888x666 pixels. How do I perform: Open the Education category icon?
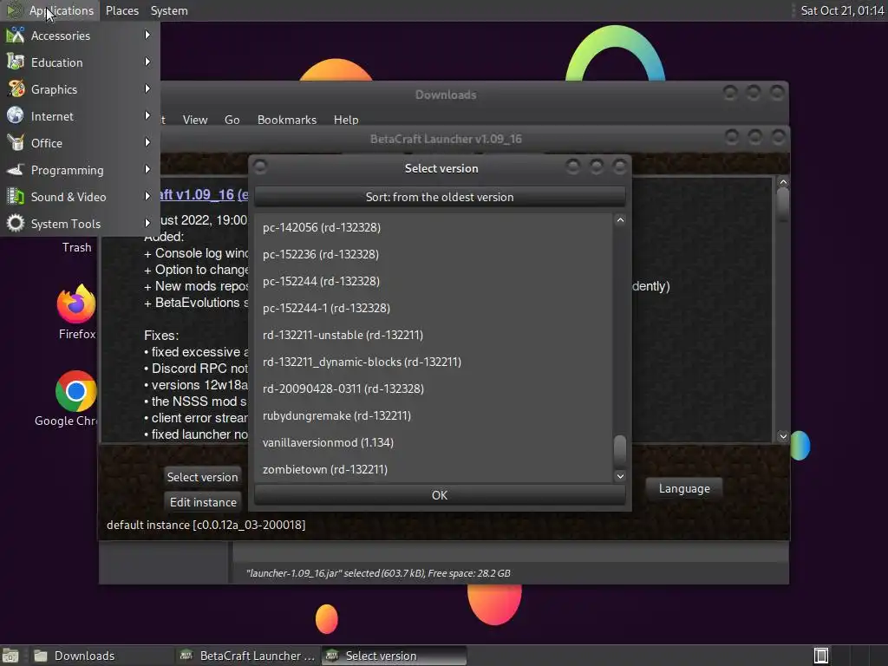(x=16, y=62)
